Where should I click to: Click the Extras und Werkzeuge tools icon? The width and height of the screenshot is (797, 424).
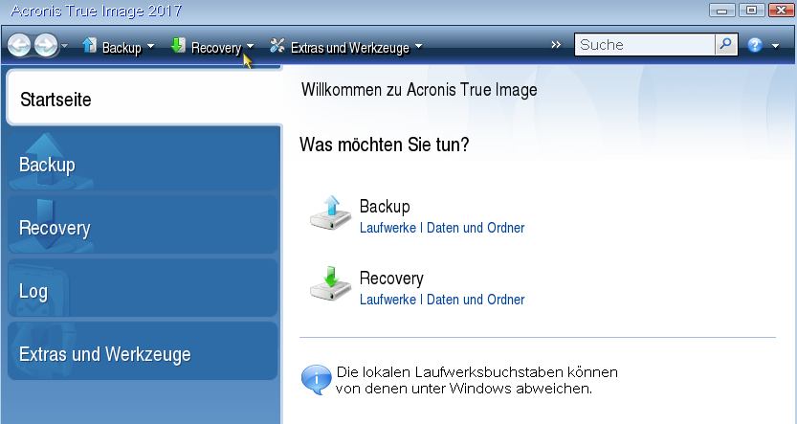coord(278,45)
